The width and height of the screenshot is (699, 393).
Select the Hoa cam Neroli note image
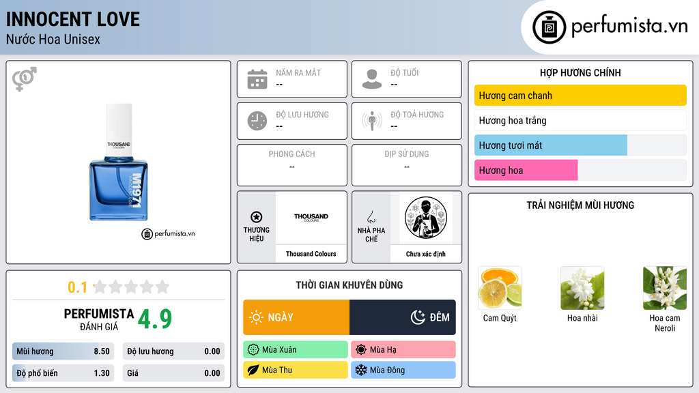tap(665, 289)
